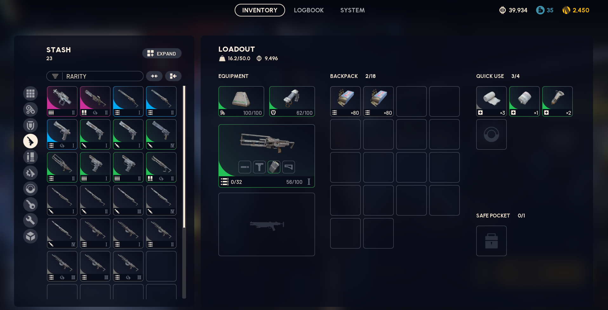This screenshot has width=608, height=310.
Task: Click the magazine attachment slot on equipped weapon
Action: point(274,167)
